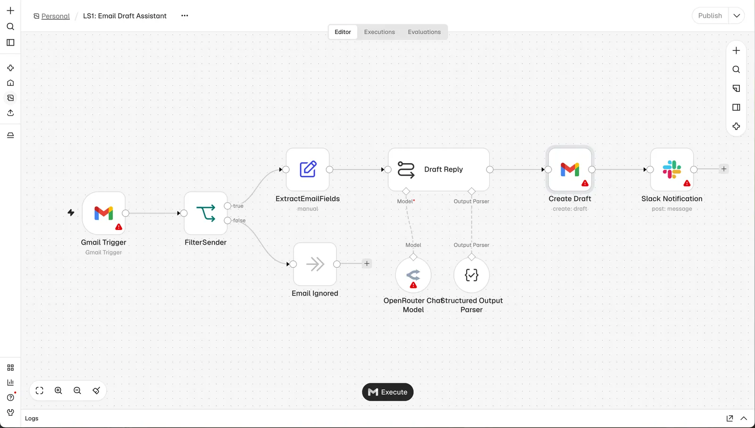The width and height of the screenshot is (755, 428).
Task: Click the Execute button
Action: point(388,392)
